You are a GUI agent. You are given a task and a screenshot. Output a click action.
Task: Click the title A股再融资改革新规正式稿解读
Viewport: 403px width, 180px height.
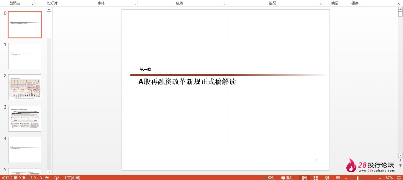point(187,82)
